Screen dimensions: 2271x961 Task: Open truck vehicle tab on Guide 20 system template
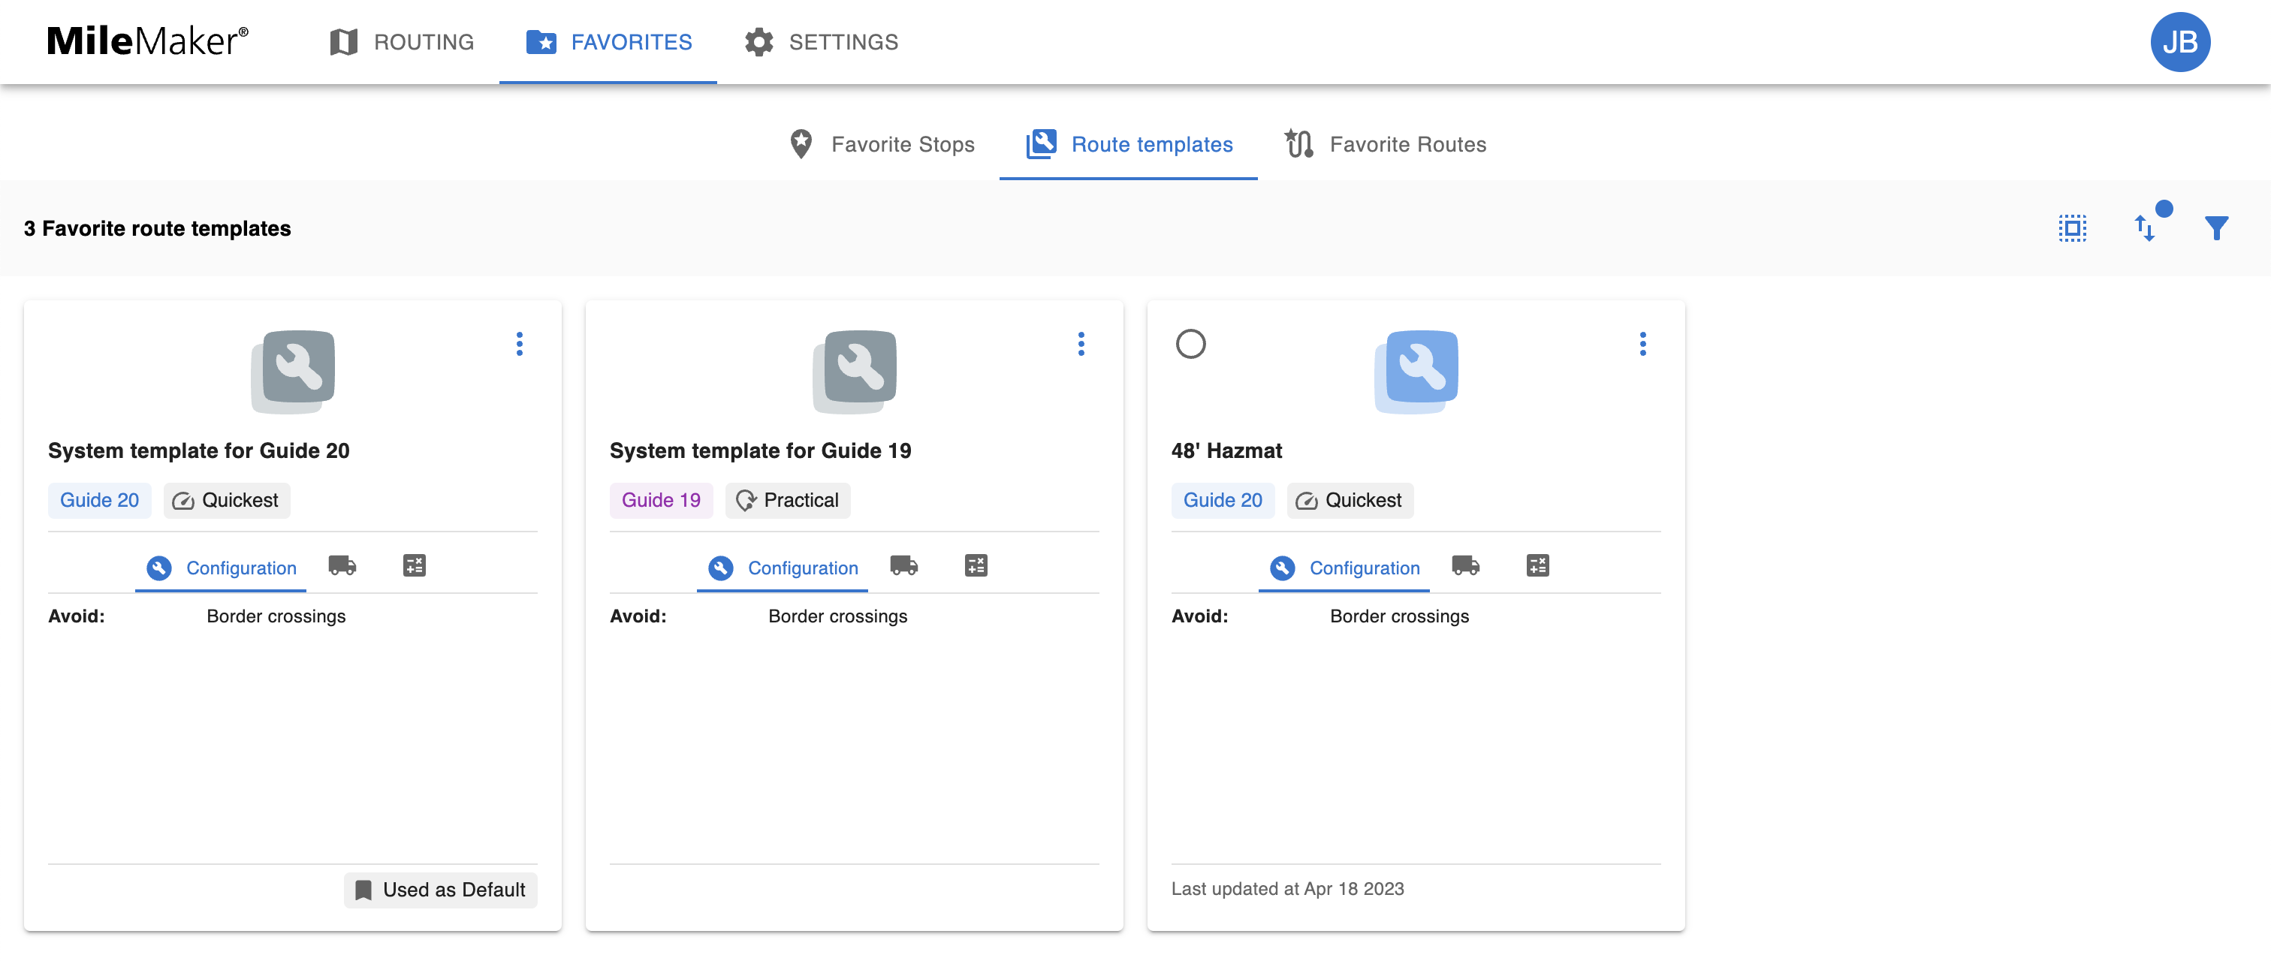[x=342, y=565]
